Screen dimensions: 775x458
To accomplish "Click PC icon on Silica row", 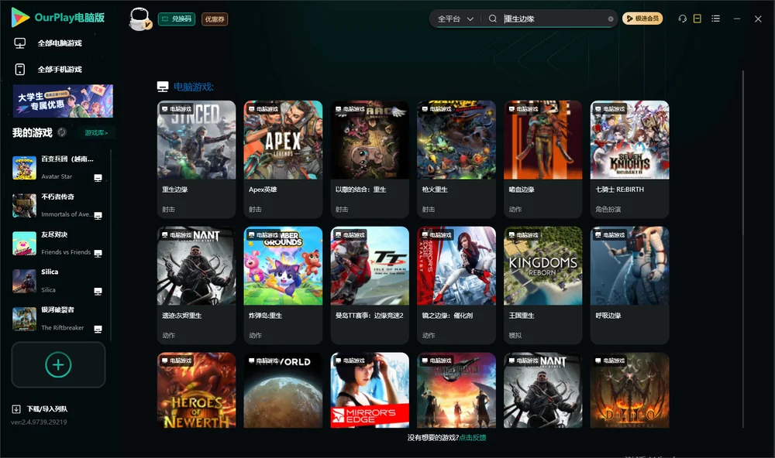I will pyautogui.click(x=98, y=291).
